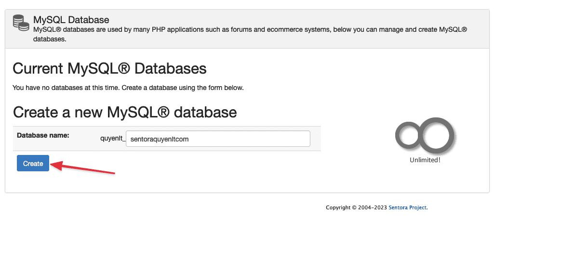Click the Create a new MySQL® database heading

click(x=125, y=112)
